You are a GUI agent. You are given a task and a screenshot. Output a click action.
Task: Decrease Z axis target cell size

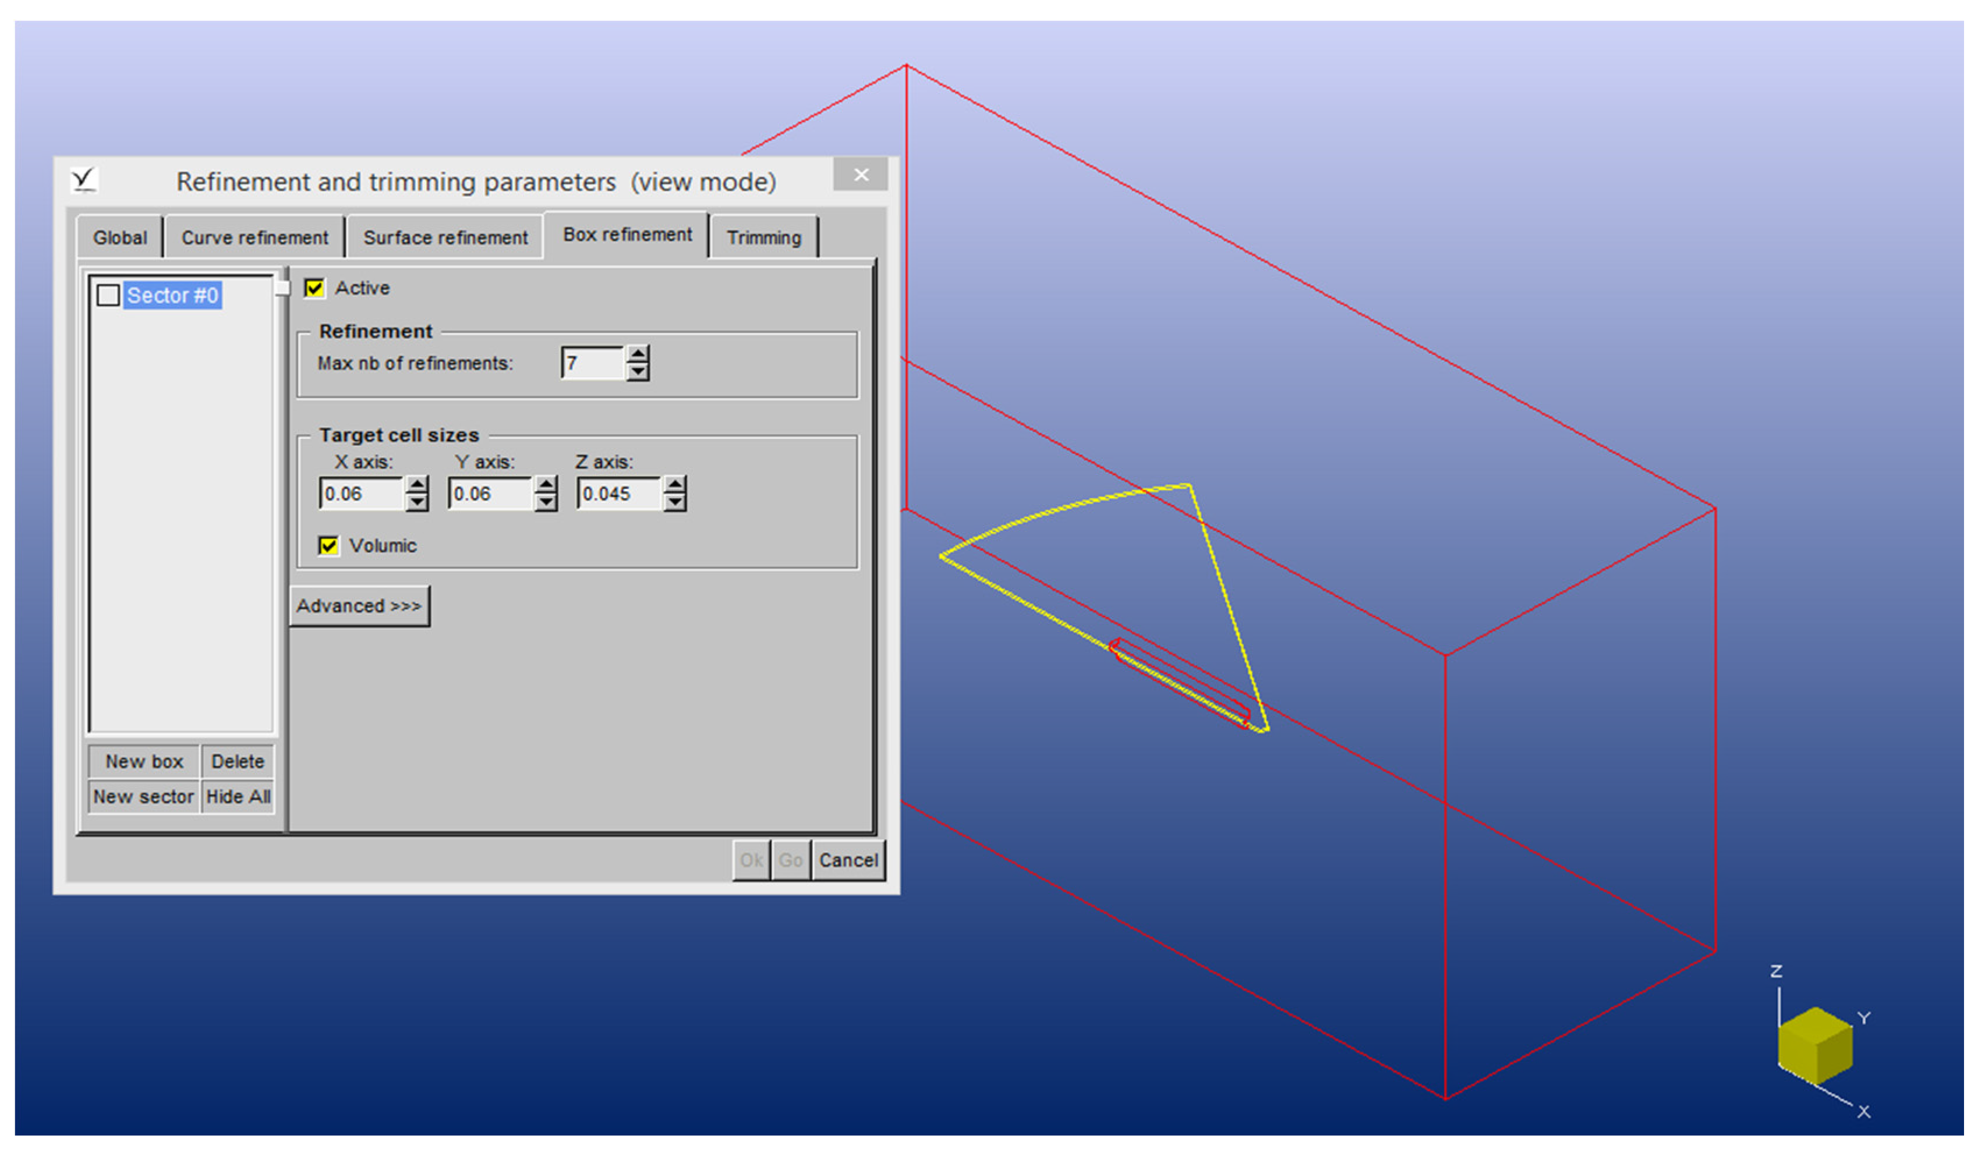pyautogui.click(x=675, y=503)
